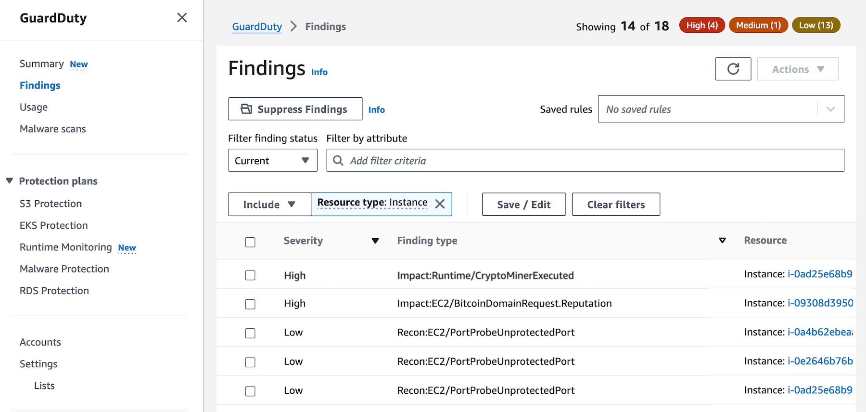Click Clear filters button
The width and height of the screenshot is (866, 412).
click(616, 204)
